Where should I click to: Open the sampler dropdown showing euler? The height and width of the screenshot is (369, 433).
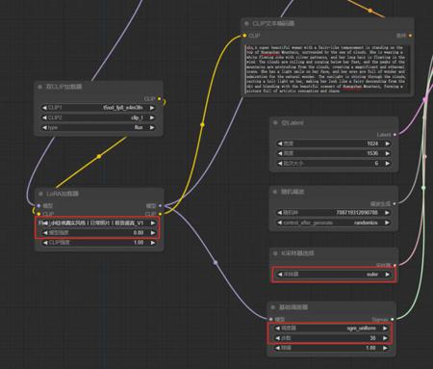click(334, 275)
